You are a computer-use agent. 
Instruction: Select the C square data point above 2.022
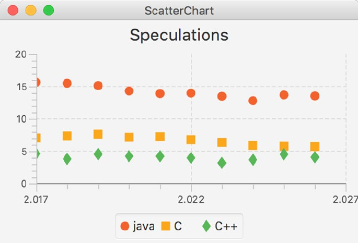(x=191, y=139)
